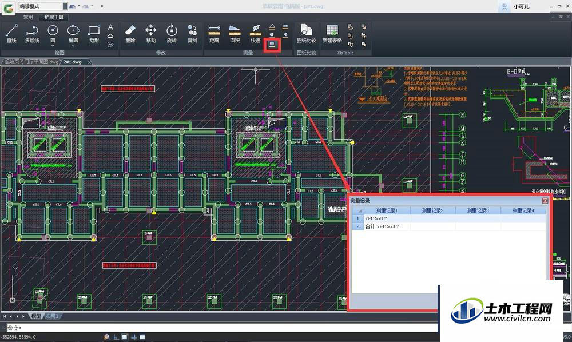Toggle the rightmost square status bar icon

[x=142, y=337]
